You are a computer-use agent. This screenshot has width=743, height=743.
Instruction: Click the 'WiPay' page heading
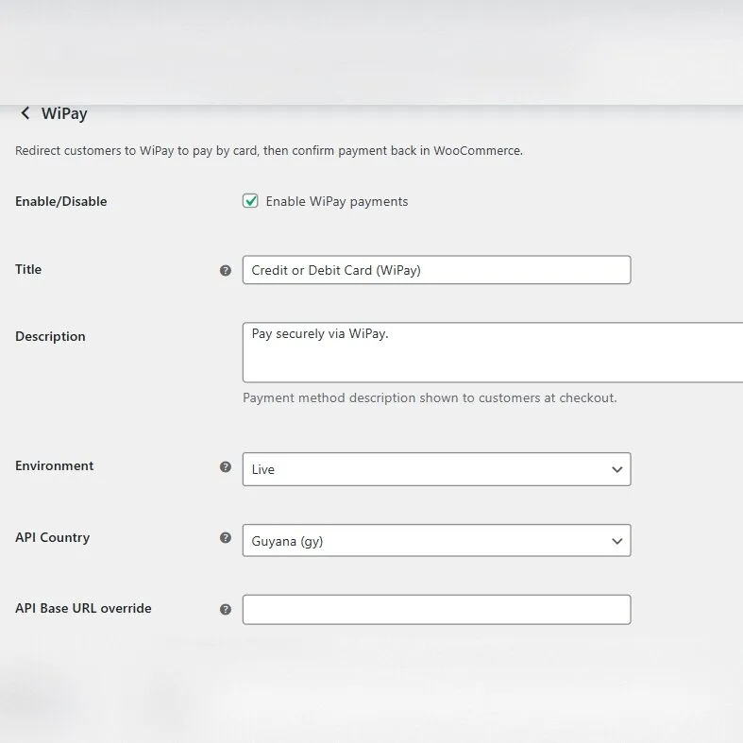click(64, 113)
